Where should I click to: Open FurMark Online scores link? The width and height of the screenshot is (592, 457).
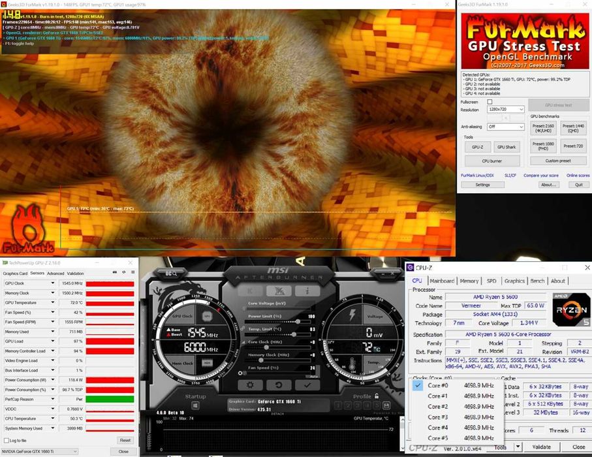(x=578, y=175)
